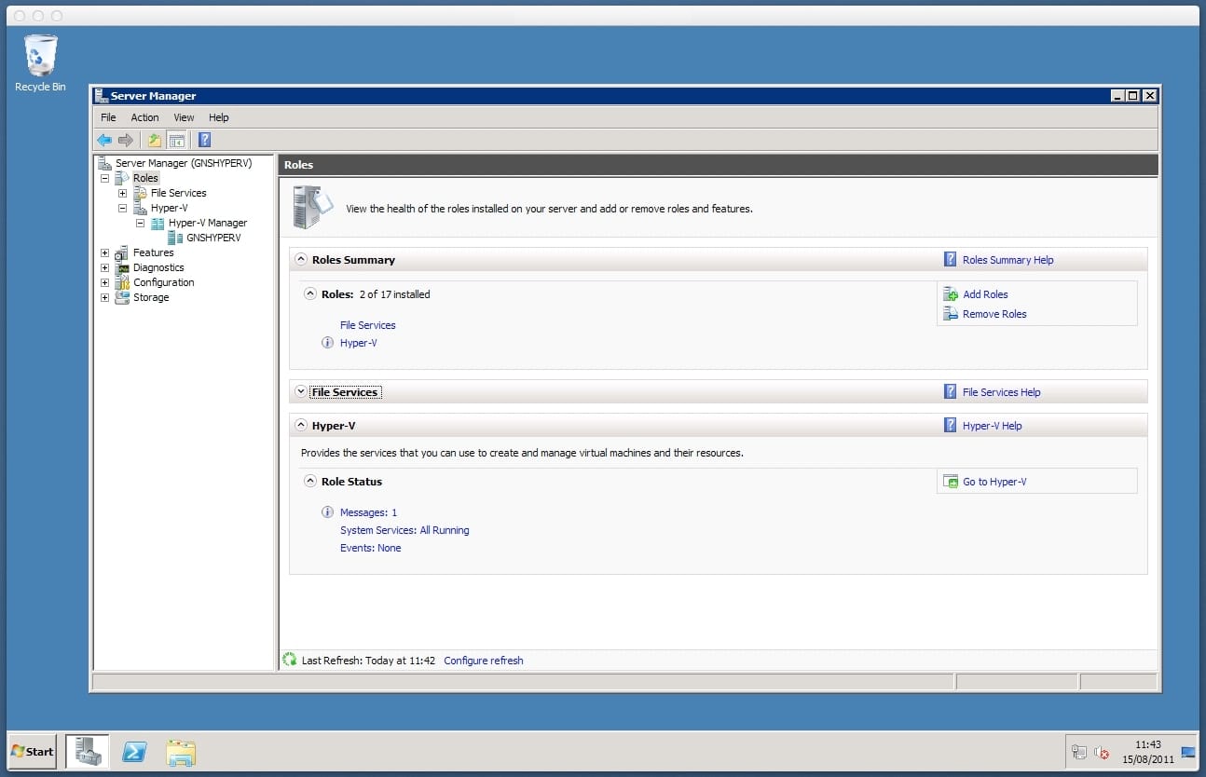Click the network tray icon
This screenshot has height=777, width=1206.
pyautogui.click(x=1079, y=752)
